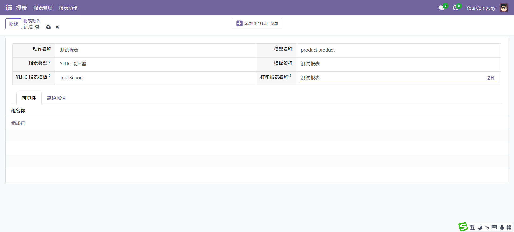Toggle Sogou night mode moon icon
The width and height of the screenshot is (514, 232).
tap(480, 227)
